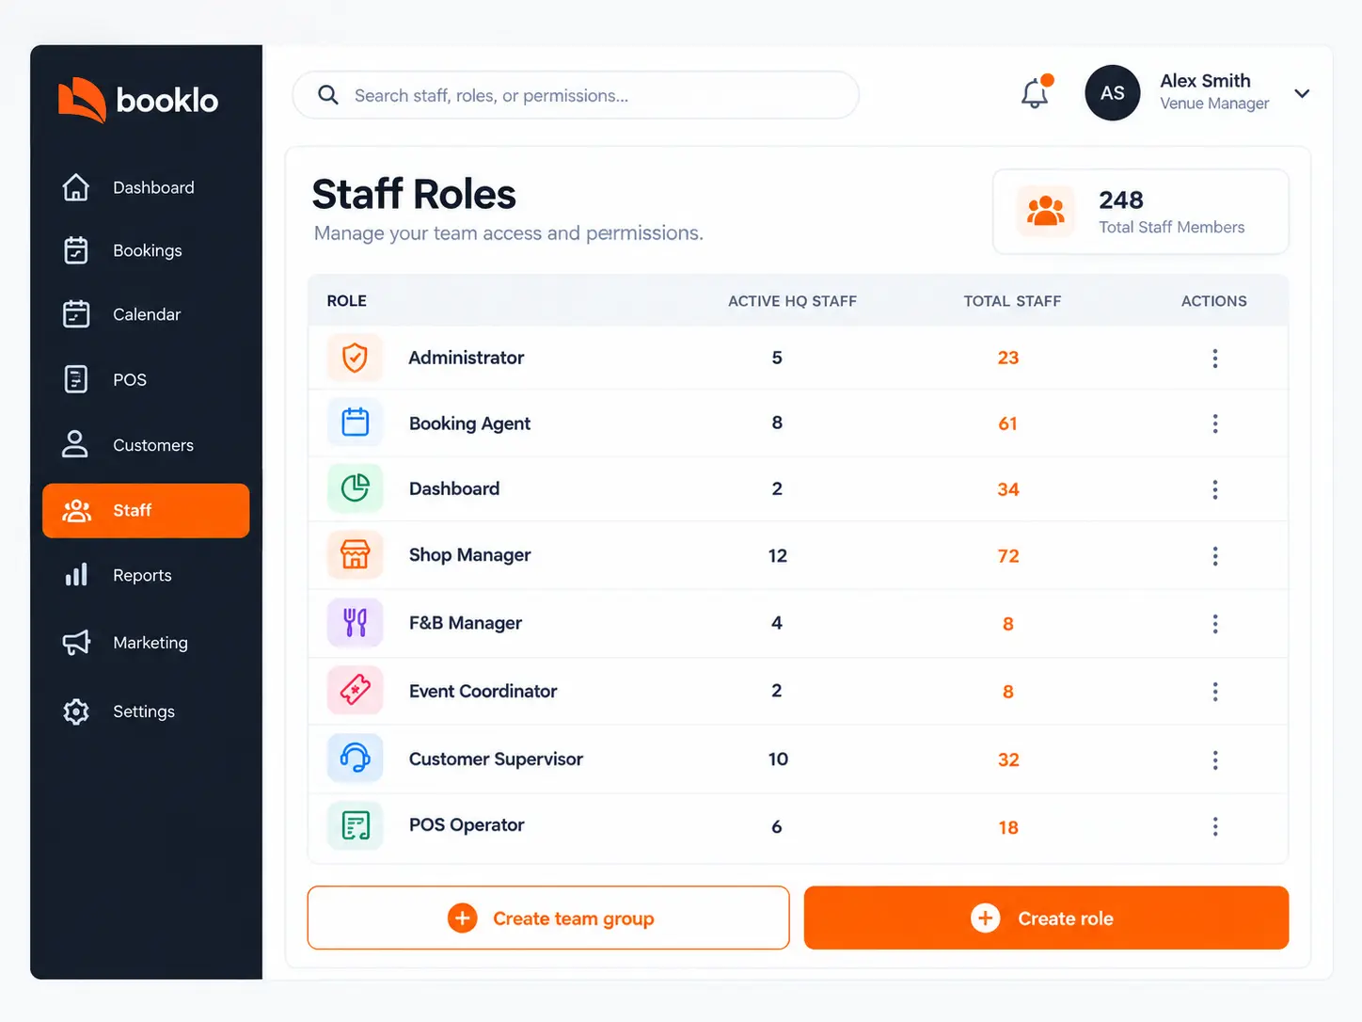Viewport: 1362px width, 1022px height.
Task: Click the ROLE column header
Action: tap(347, 301)
